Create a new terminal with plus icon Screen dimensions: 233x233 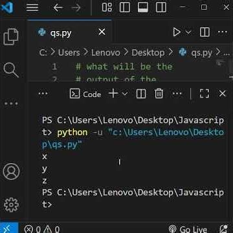[x=113, y=94]
